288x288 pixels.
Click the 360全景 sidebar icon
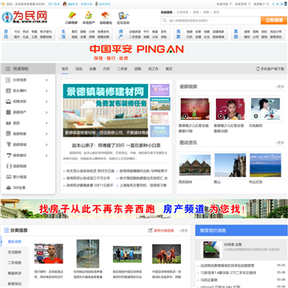(x=8, y=187)
